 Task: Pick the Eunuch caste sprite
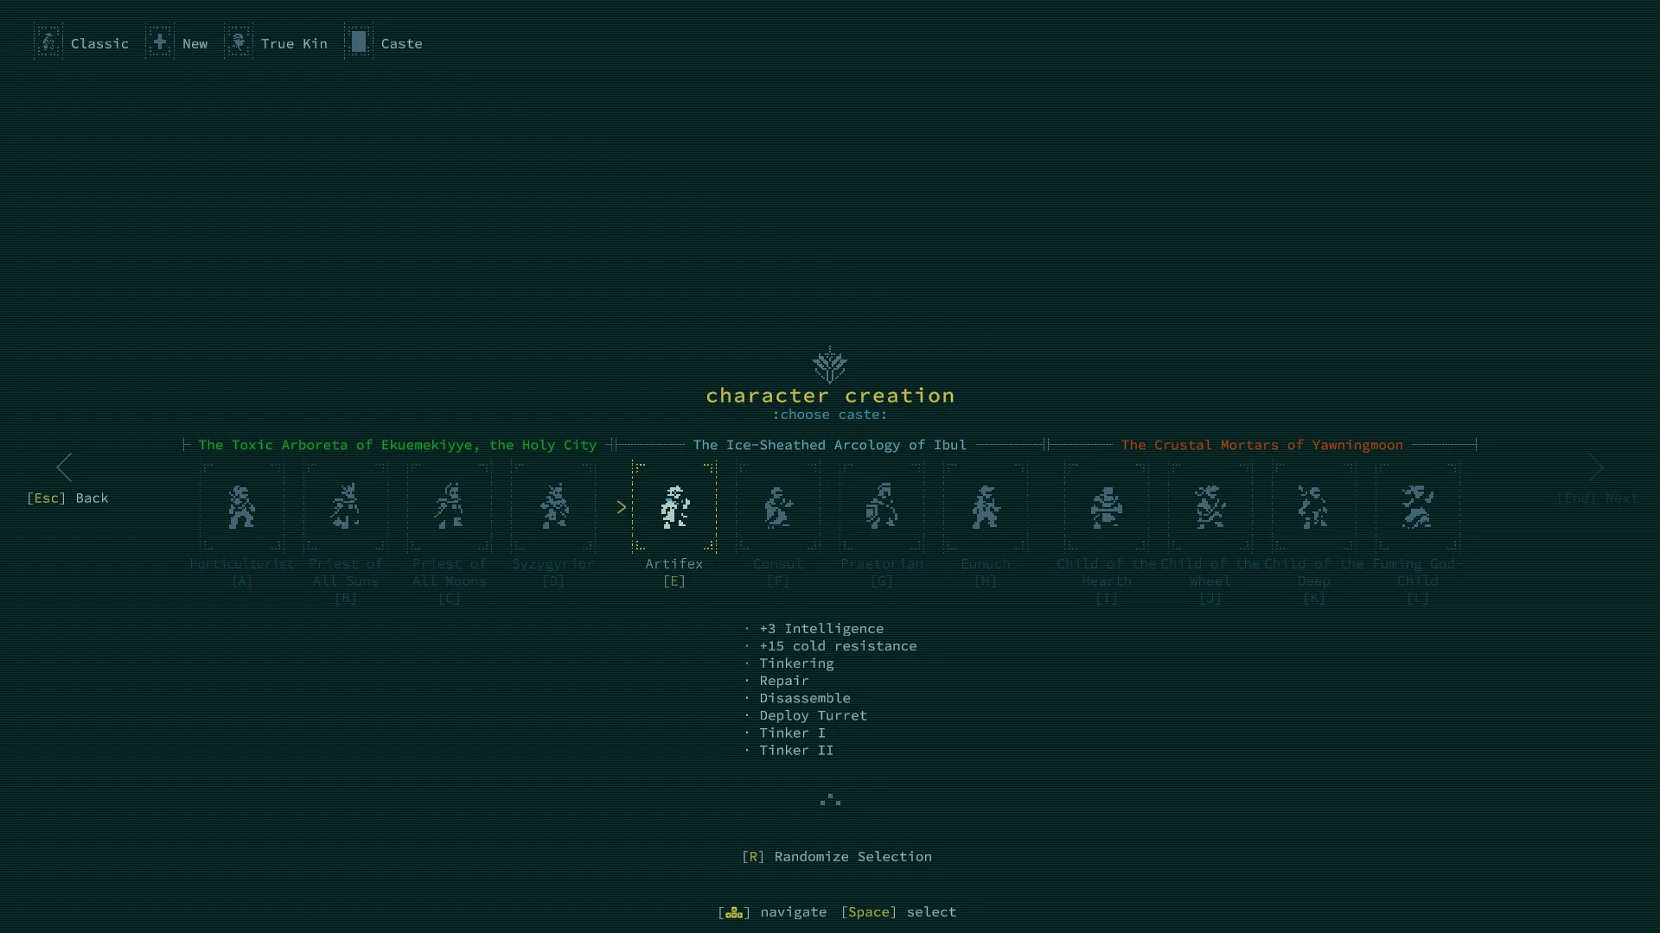coord(986,507)
